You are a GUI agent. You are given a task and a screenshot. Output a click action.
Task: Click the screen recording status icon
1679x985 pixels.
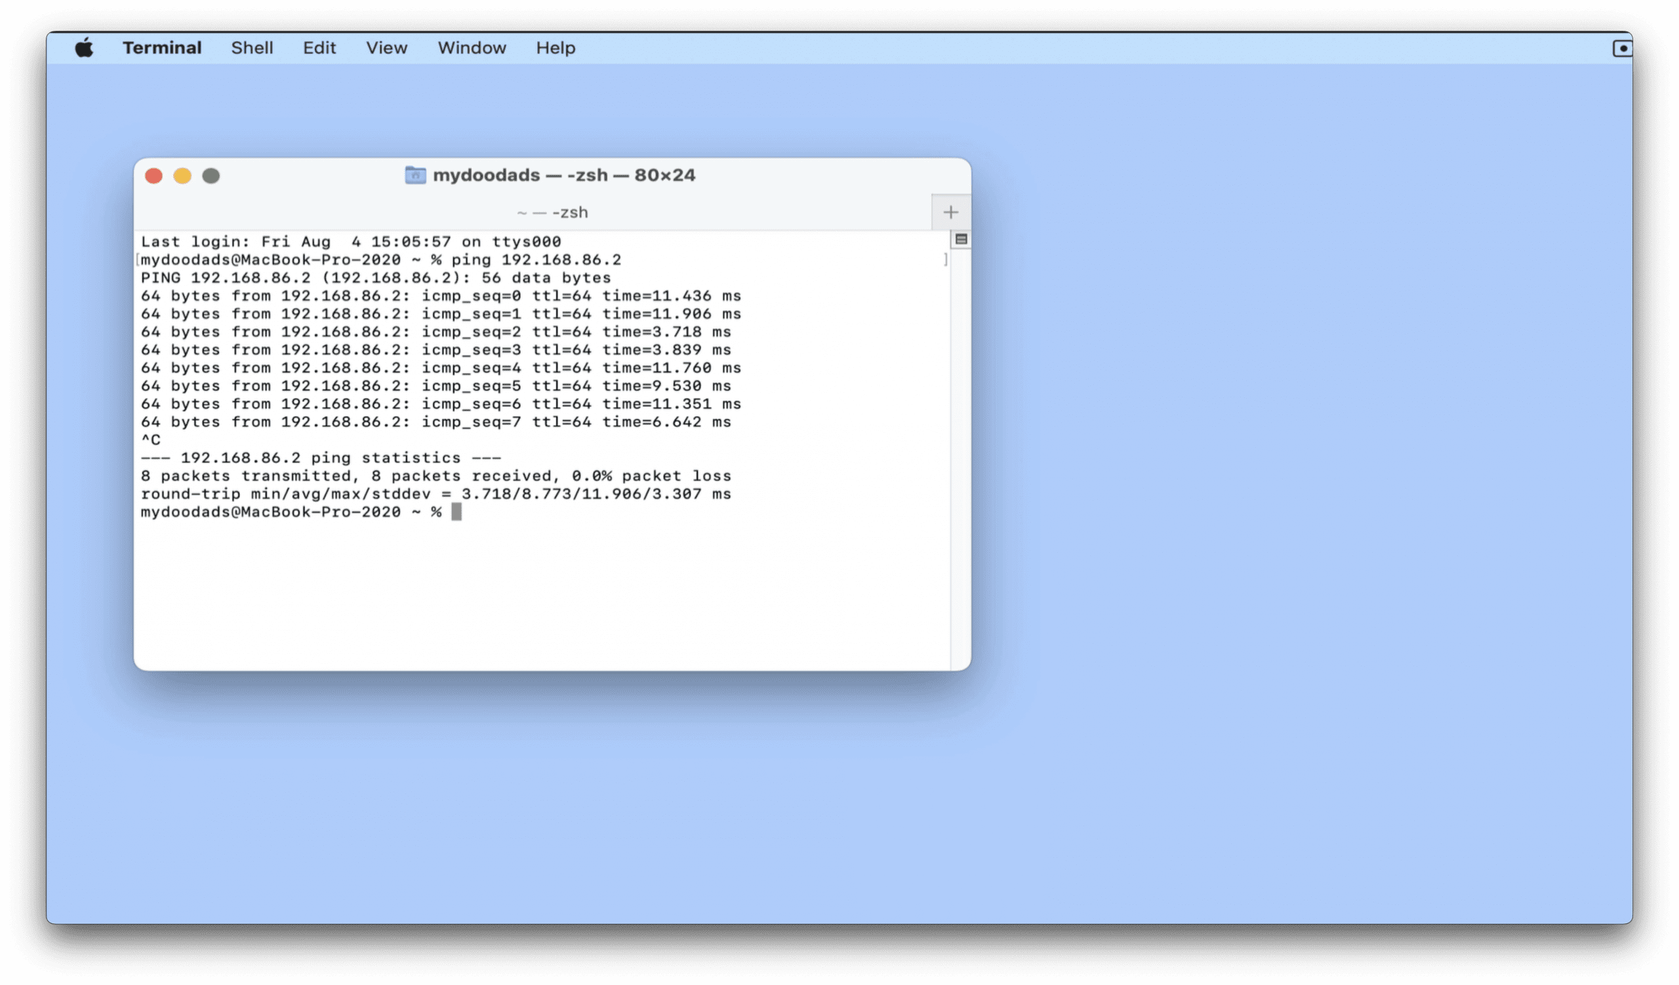[x=1623, y=48]
